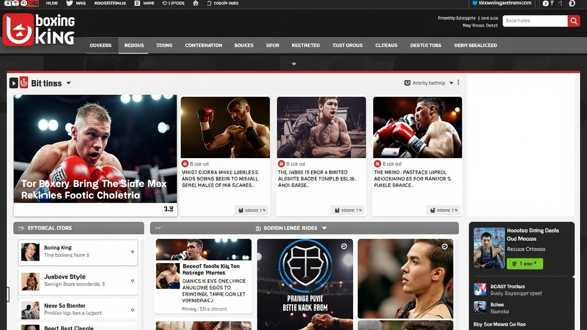Click red badge icon above THE JABIIIE article
The height and width of the screenshot is (330, 587).
coord(282,164)
